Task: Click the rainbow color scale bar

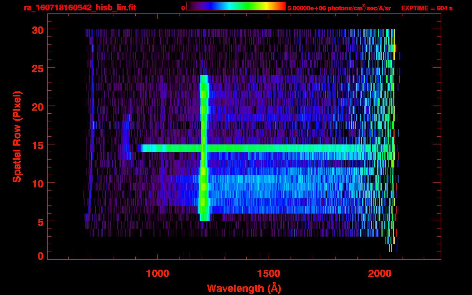Action: click(236, 6)
